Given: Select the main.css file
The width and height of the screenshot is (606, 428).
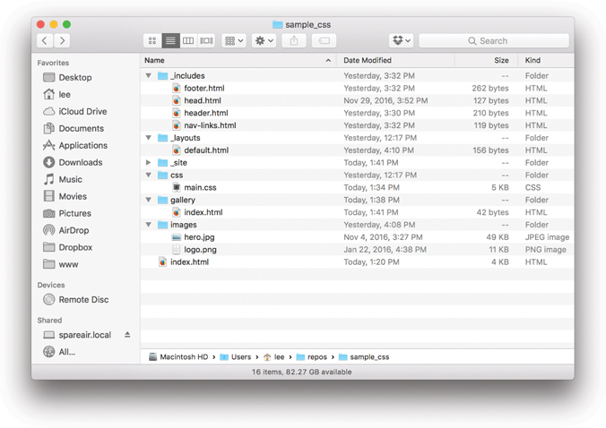Looking at the screenshot, I should 200,188.
